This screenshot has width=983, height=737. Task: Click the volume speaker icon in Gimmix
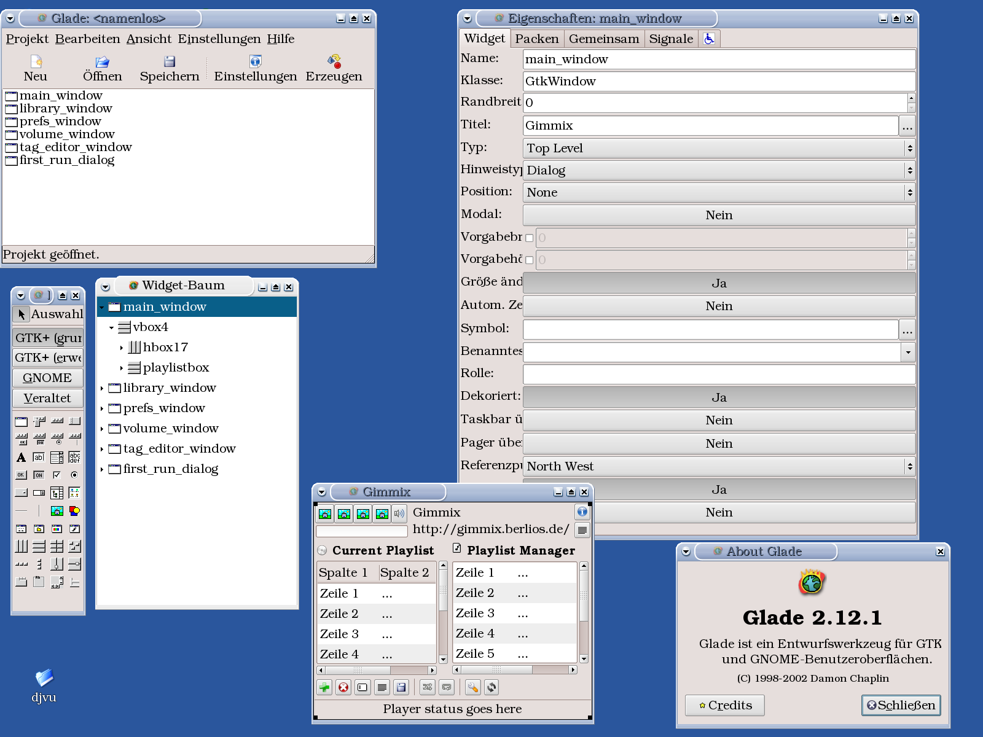[399, 513]
